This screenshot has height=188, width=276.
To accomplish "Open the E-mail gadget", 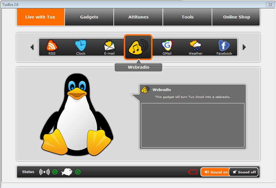I will tap(109, 47).
